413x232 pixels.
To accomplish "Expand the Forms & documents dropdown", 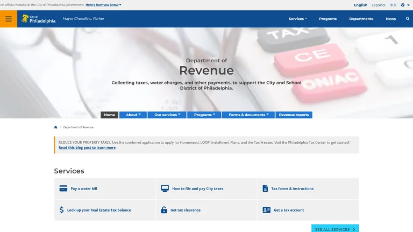I will click(x=248, y=115).
